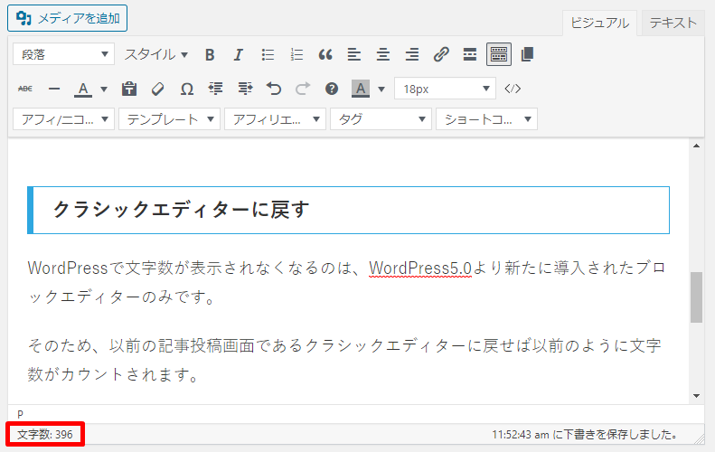The image size is (715, 452).
Task: Click the special character omega icon
Action: tap(187, 89)
